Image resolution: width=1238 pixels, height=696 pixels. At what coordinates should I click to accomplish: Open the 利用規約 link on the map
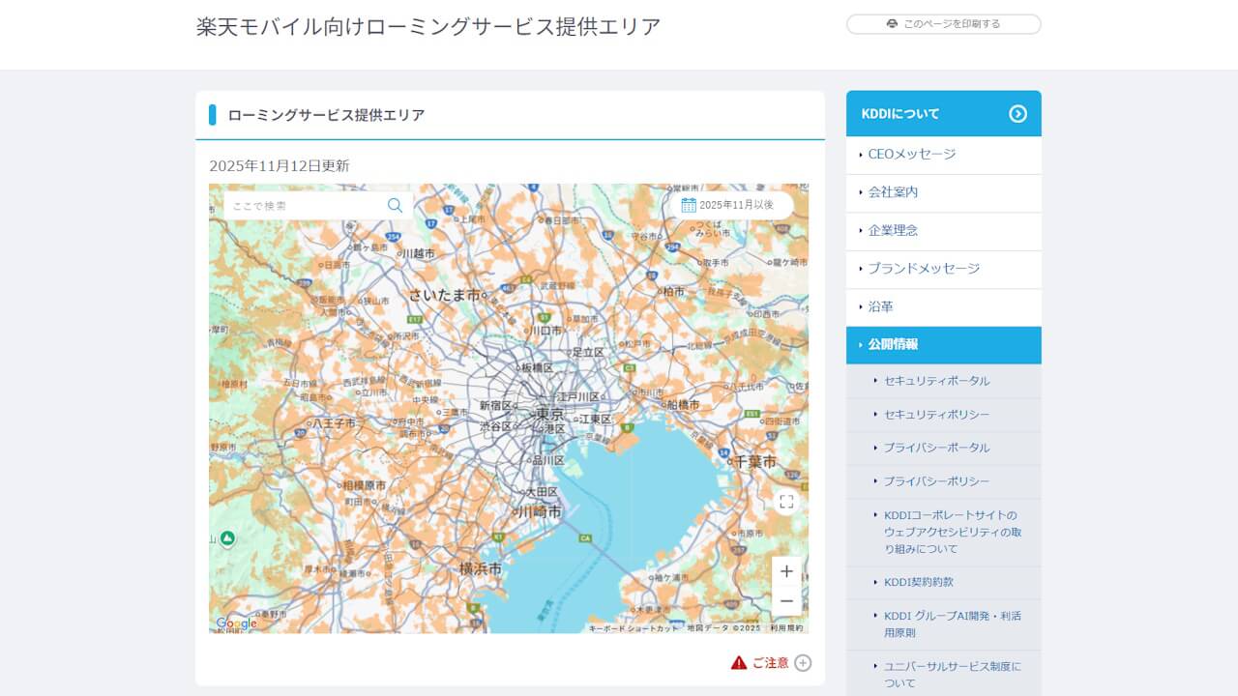(x=789, y=627)
